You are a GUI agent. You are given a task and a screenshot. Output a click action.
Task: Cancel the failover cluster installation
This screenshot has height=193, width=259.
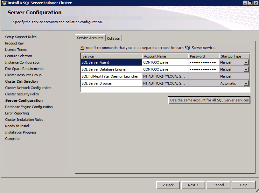(218, 185)
